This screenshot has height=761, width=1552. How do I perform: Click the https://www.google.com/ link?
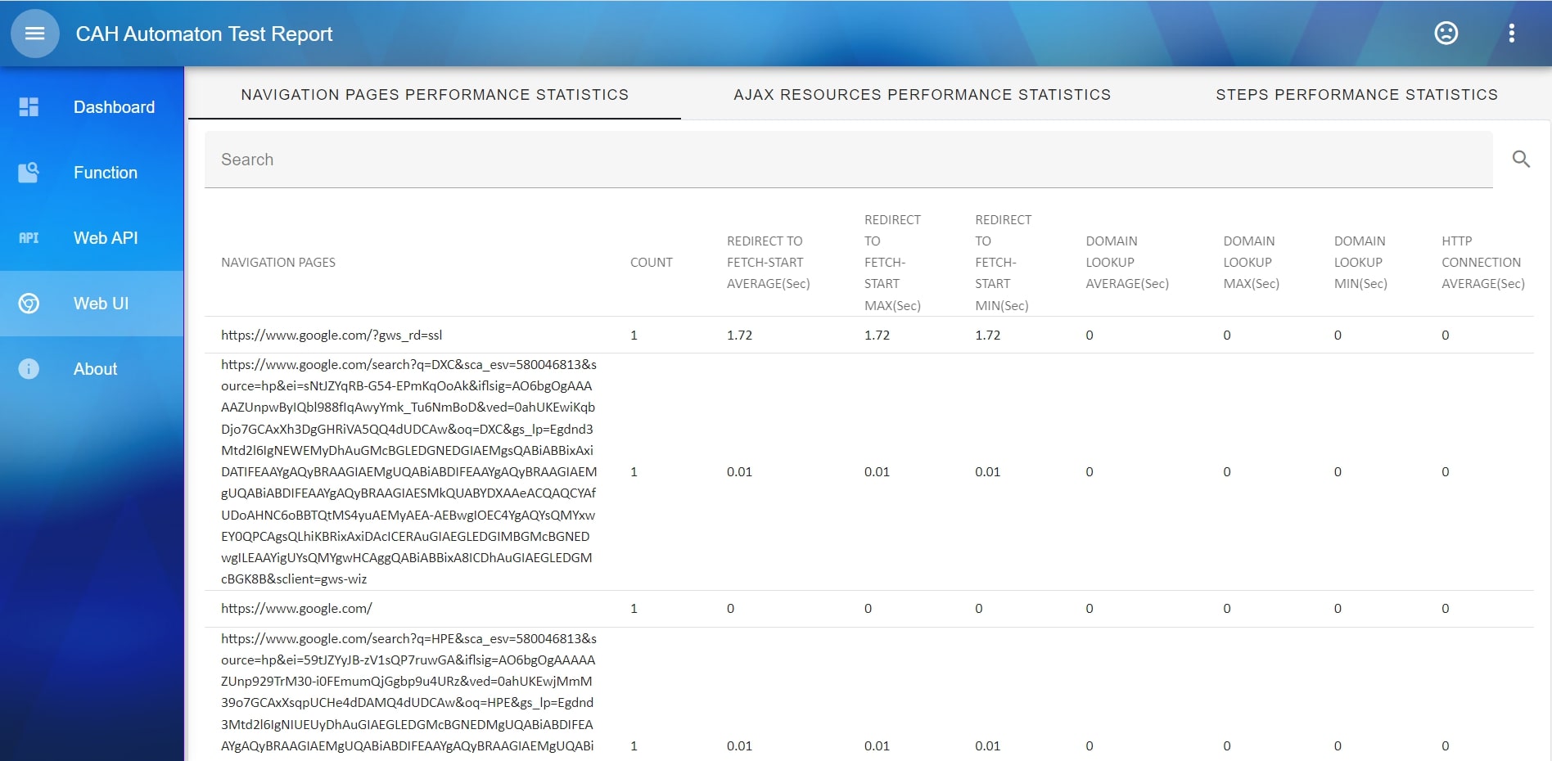tap(296, 608)
